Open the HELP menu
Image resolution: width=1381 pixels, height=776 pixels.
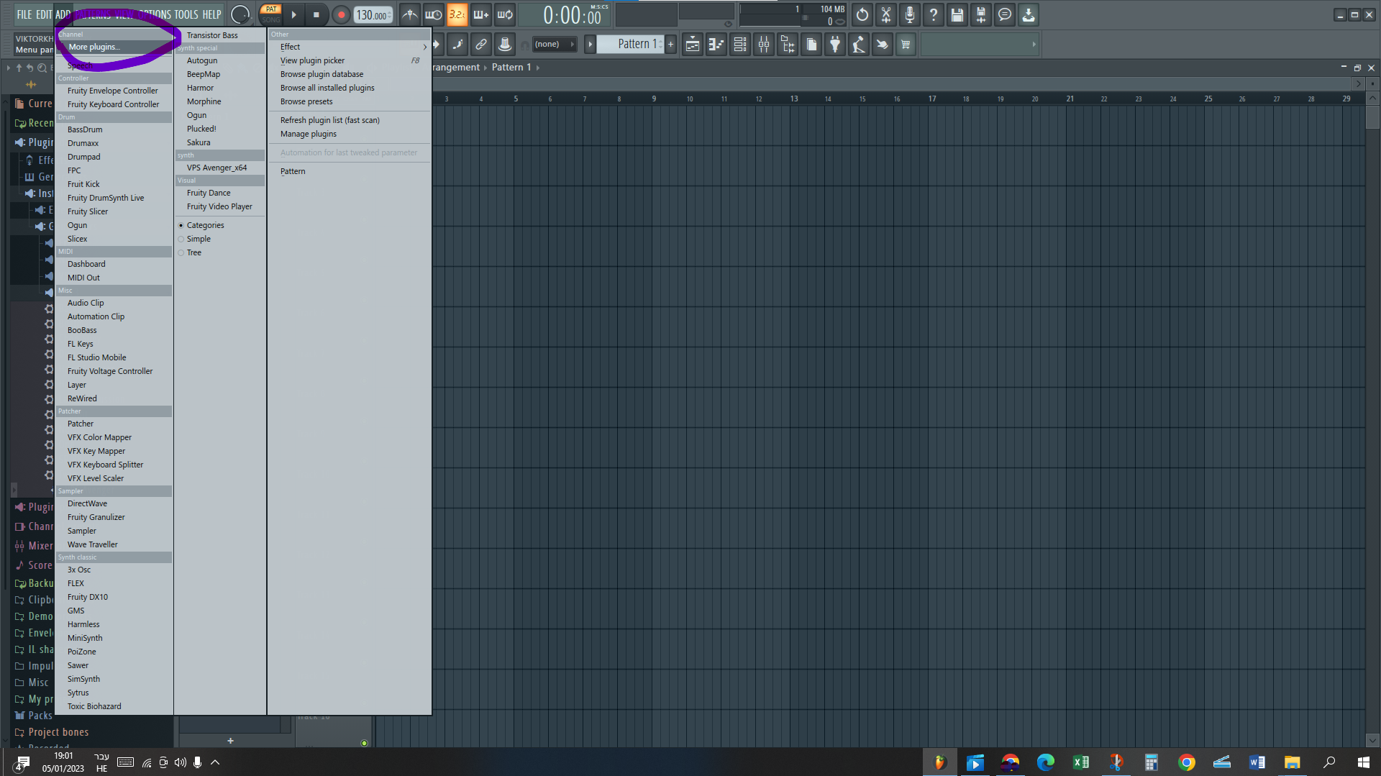(211, 14)
